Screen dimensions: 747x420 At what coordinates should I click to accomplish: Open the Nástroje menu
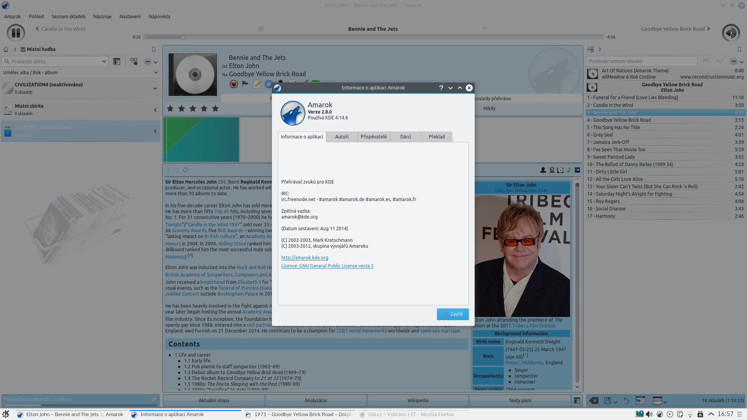click(x=102, y=17)
